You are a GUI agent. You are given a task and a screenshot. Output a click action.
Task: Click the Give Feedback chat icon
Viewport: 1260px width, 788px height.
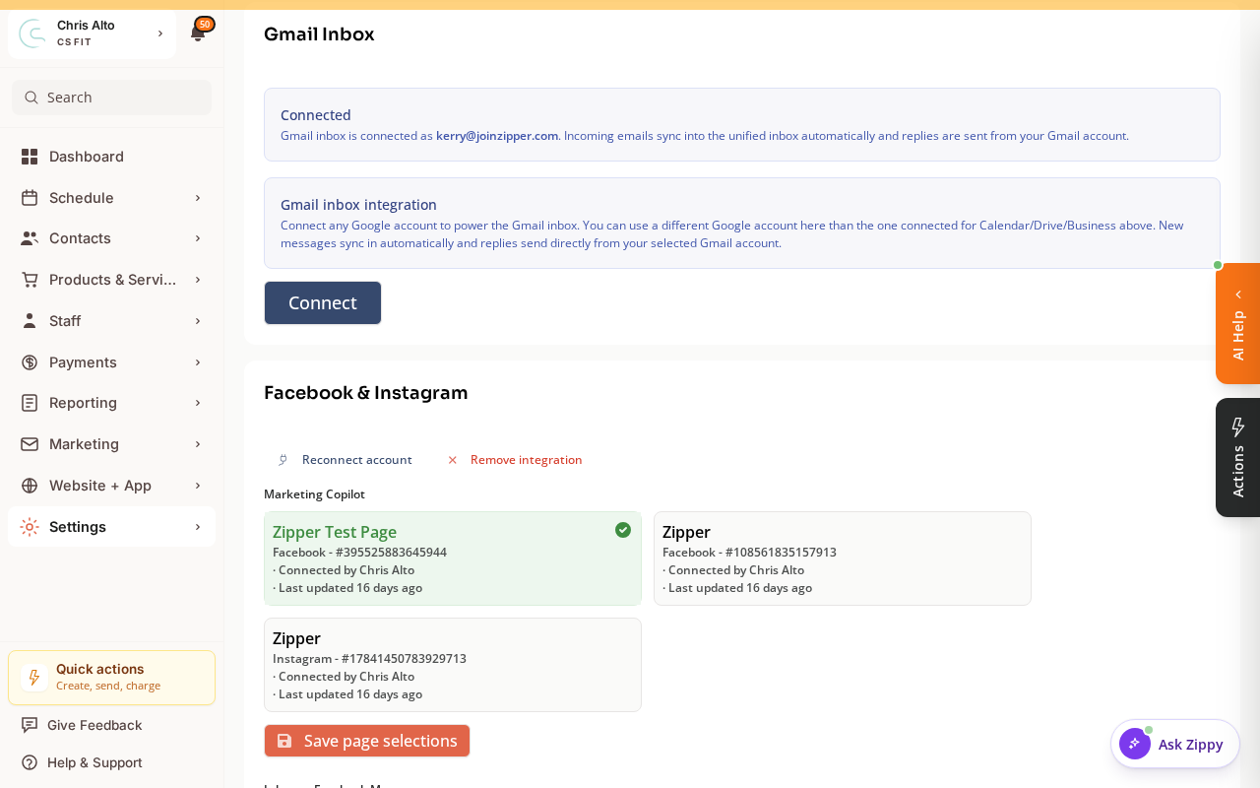pos(30,725)
